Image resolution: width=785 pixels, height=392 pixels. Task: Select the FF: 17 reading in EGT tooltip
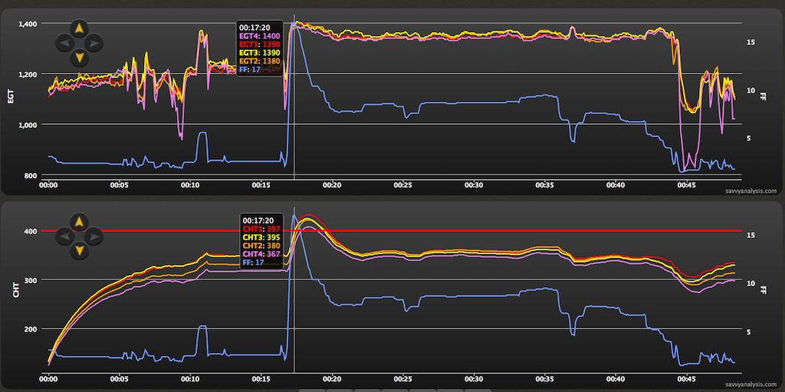[x=250, y=69]
